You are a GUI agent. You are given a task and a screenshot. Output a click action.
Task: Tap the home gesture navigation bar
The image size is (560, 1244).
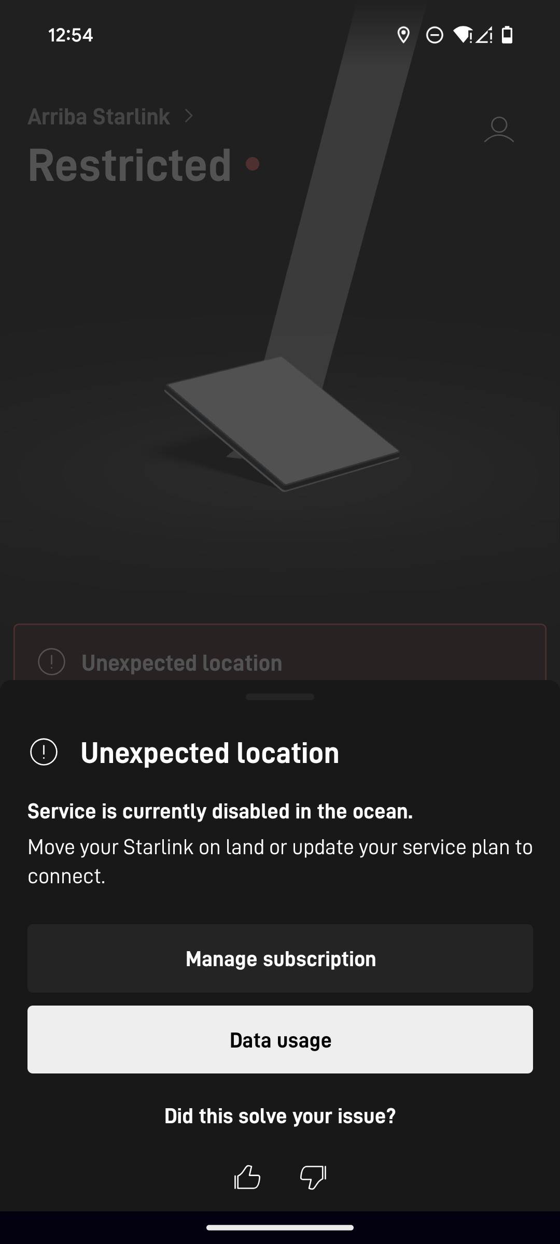tap(280, 1227)
